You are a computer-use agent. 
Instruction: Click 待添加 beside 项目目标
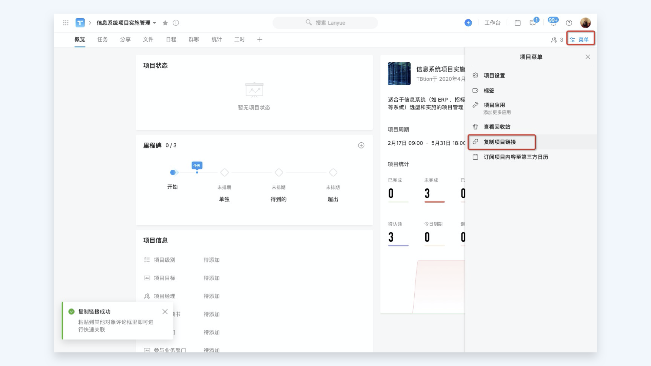(x=212, y=278)
